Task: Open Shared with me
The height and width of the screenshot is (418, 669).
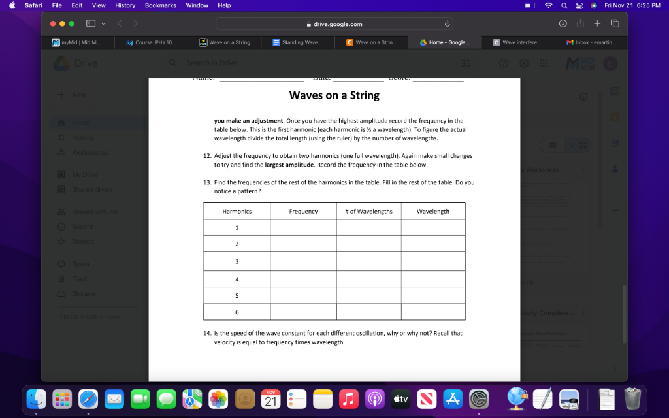Action: pos(88,212)
